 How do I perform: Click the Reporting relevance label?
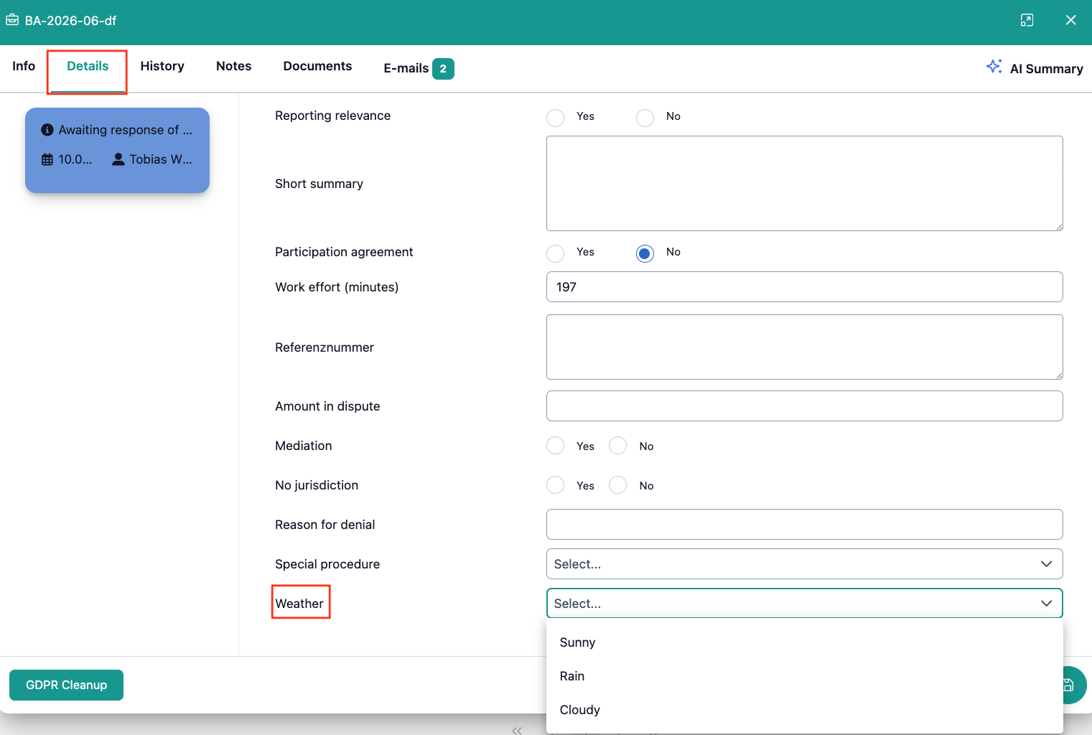tap(332, 116)
